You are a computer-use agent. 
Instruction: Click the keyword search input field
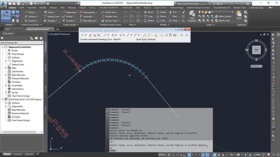tap(192, 3)
